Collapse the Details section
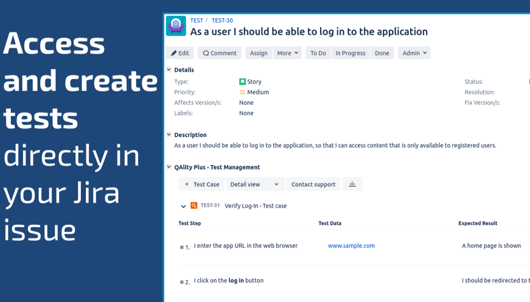The height and width of the screenshot is (302, 530). coord(169,70)
